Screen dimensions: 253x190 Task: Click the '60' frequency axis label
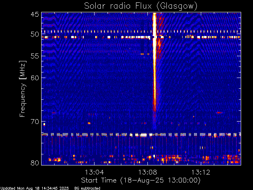(x=35, y=78)
